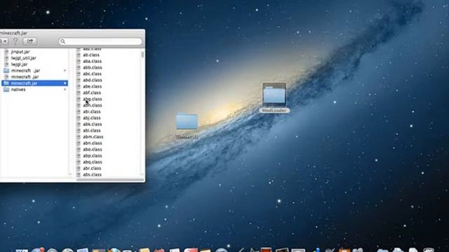Screen dimensions: 449x252
Task: Select abi.class file
Action: click(x=92, y=111)
